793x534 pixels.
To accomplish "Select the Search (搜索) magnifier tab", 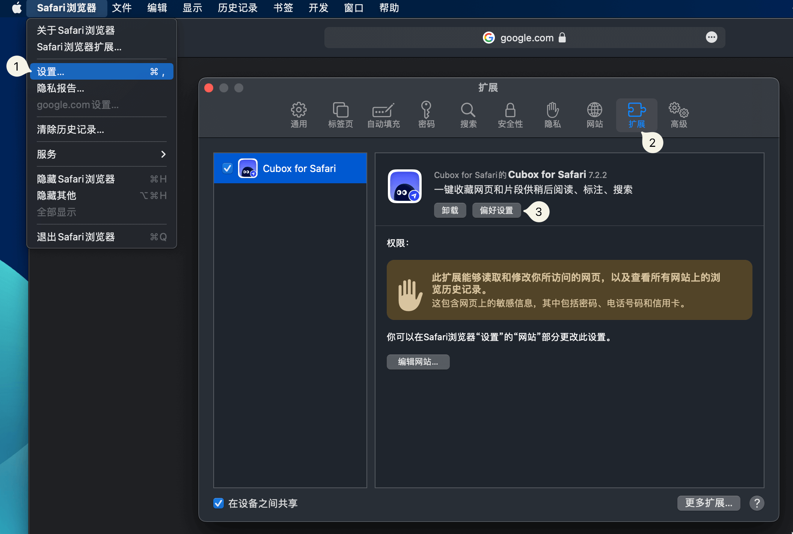I will pyautogui.click(x=468, y=115).
